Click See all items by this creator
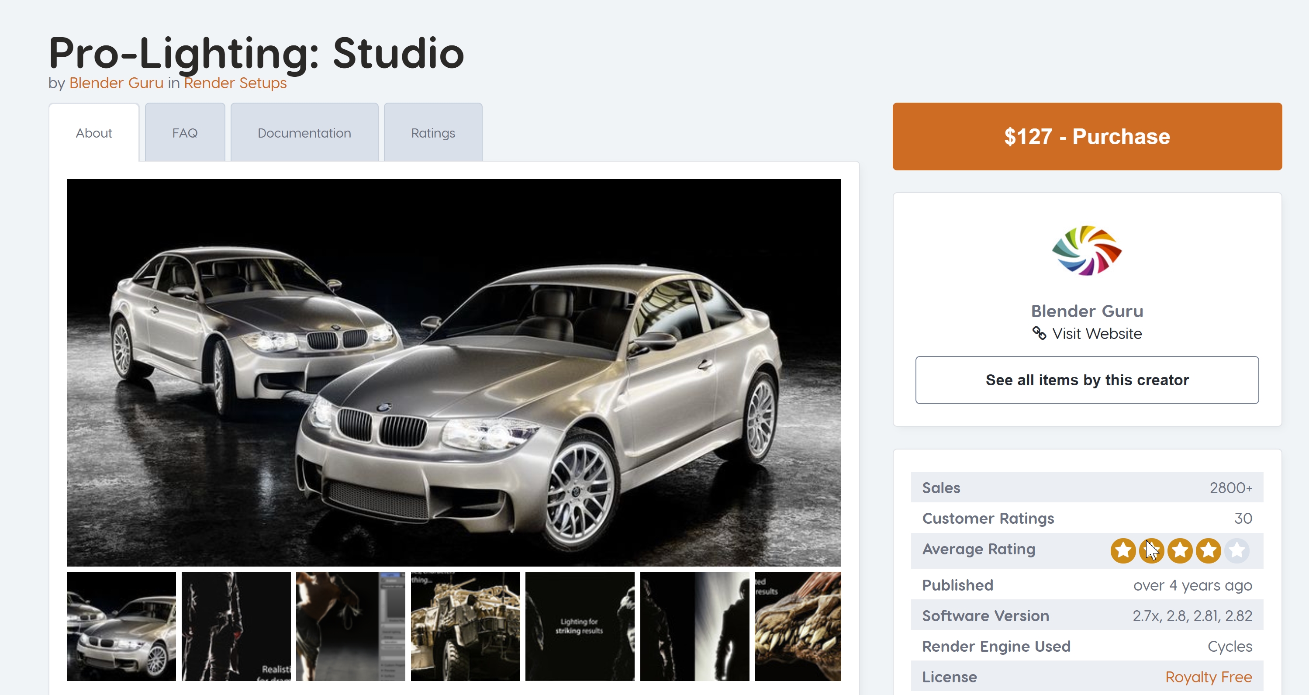The image size is (1309, 695). point(1086,380)
